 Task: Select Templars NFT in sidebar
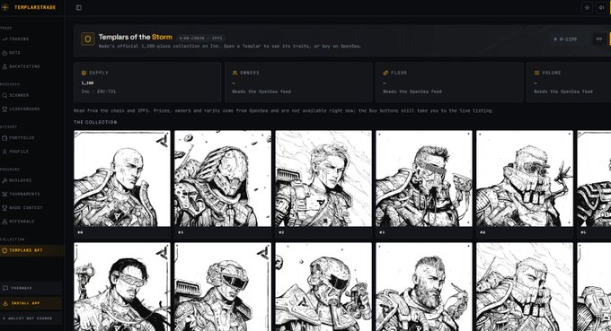(32, 250)
